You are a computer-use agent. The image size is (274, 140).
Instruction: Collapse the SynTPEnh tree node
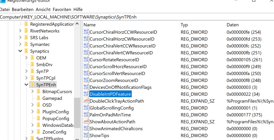pos(26,85)
